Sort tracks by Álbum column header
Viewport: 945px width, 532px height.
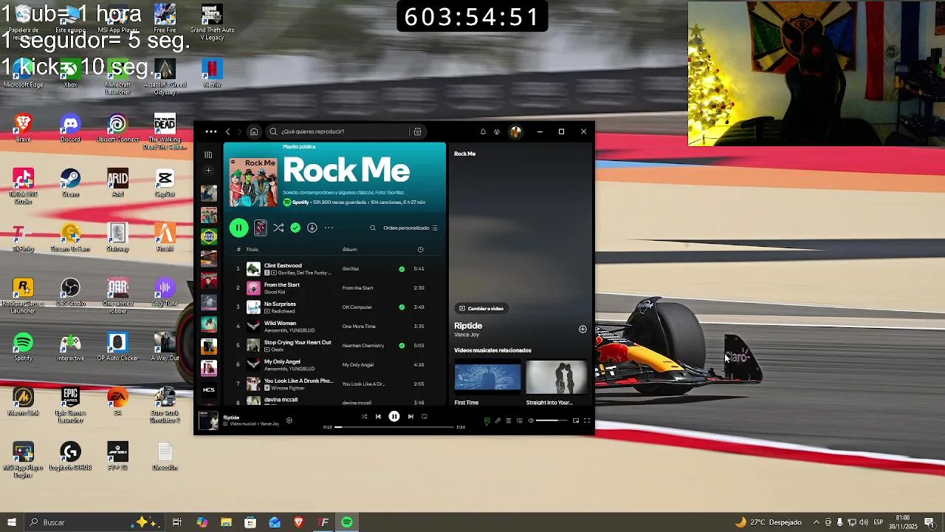click(x=349, y=250)
